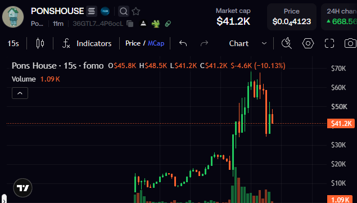Click the contract address 36GTL7...4P6ocL text
Screen dimensions: 357x203
pyautogui.click(x=98, y=24)
